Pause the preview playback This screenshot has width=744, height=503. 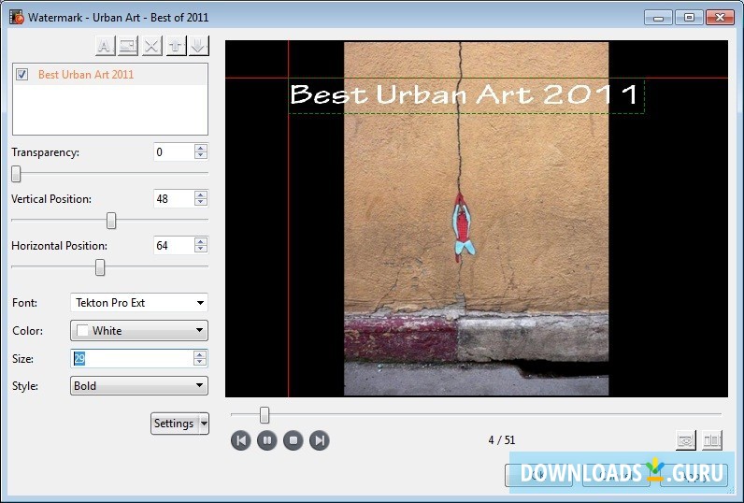(x=266, y=440)
